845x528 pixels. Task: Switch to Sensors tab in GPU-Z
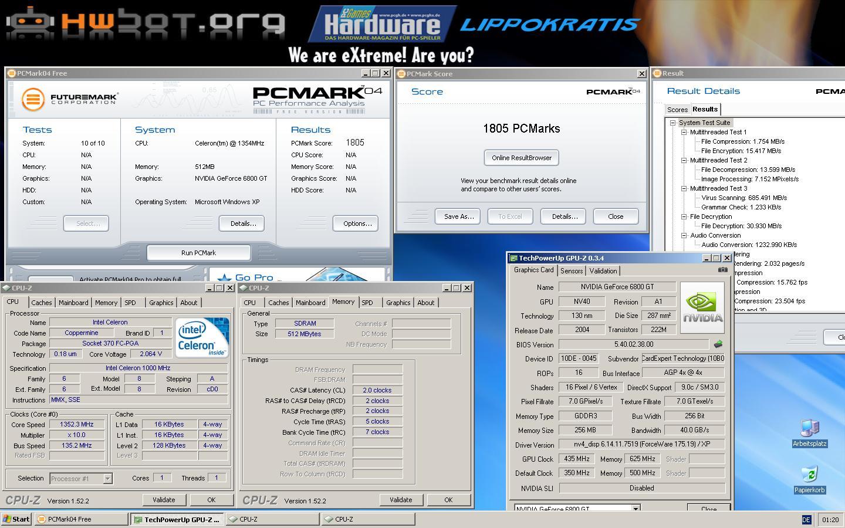tap(572, 271)
